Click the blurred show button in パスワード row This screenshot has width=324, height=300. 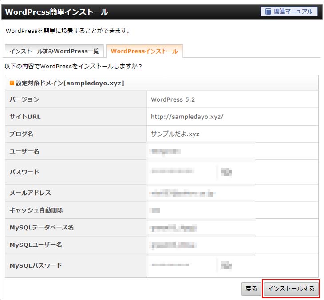point(226,172)
